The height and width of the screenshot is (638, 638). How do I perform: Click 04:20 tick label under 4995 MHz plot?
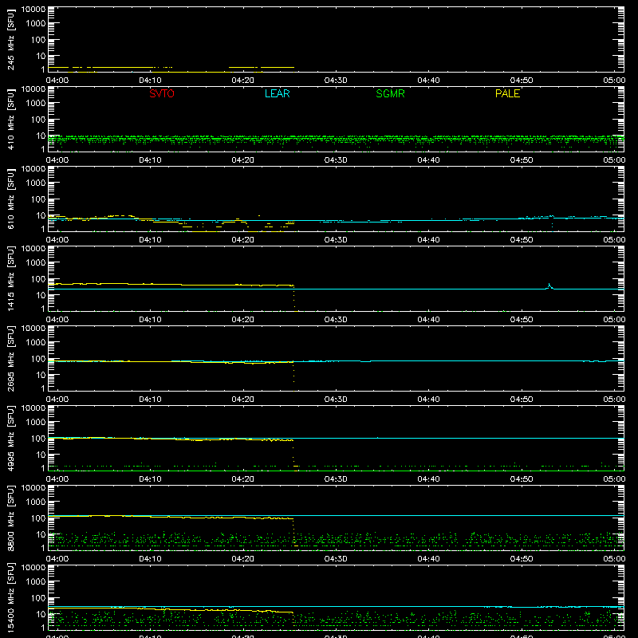(243, 479)
